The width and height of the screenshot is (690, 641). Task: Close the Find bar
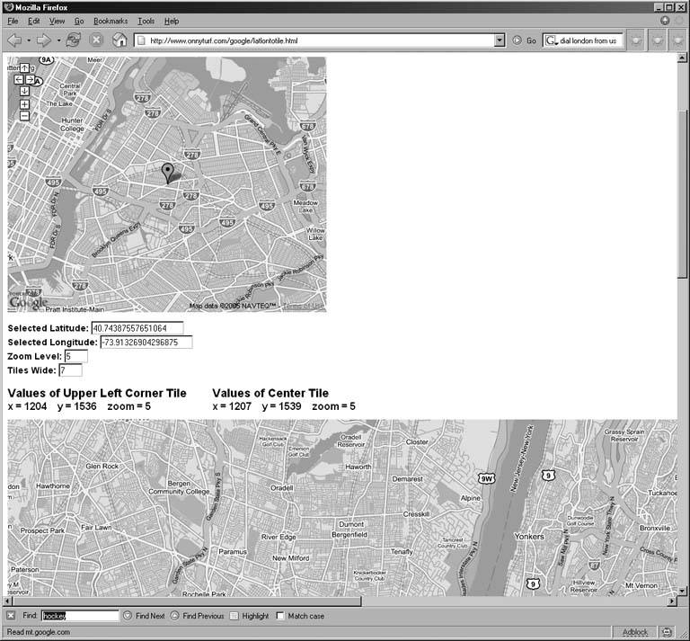click(11, 616)
